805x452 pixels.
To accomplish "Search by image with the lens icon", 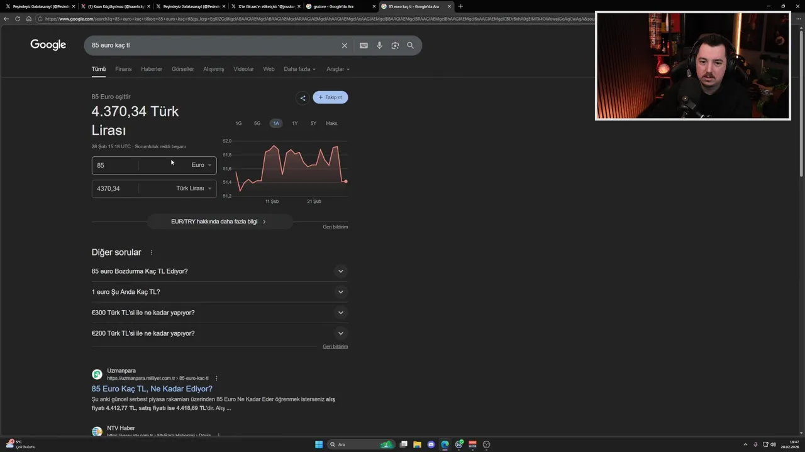I will pos(395,45).
